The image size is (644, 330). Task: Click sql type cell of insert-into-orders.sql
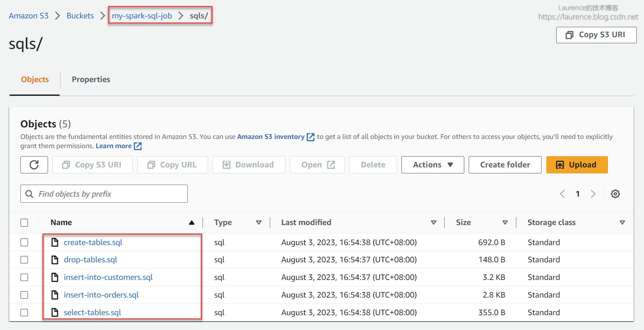(219, 295)
